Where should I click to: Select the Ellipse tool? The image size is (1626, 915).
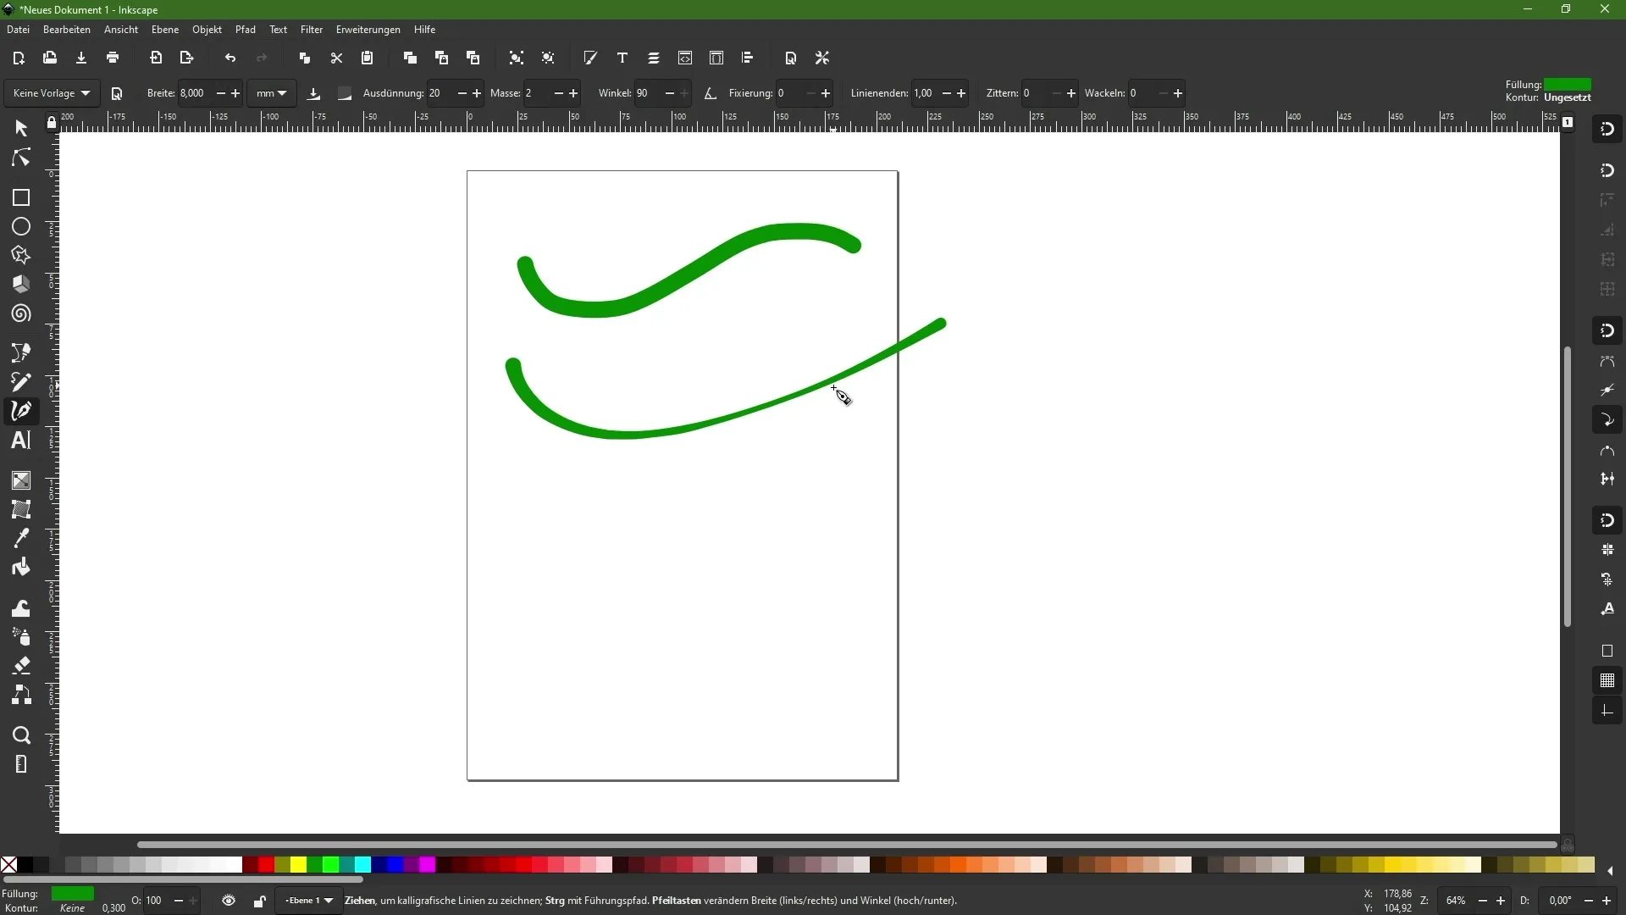point(21,227)
